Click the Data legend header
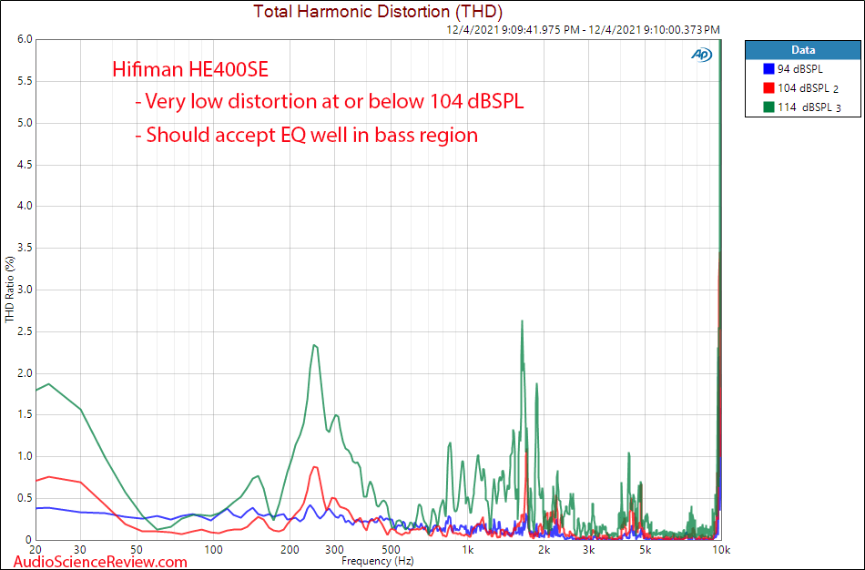 pyautogui.click(x=803, y=50)
